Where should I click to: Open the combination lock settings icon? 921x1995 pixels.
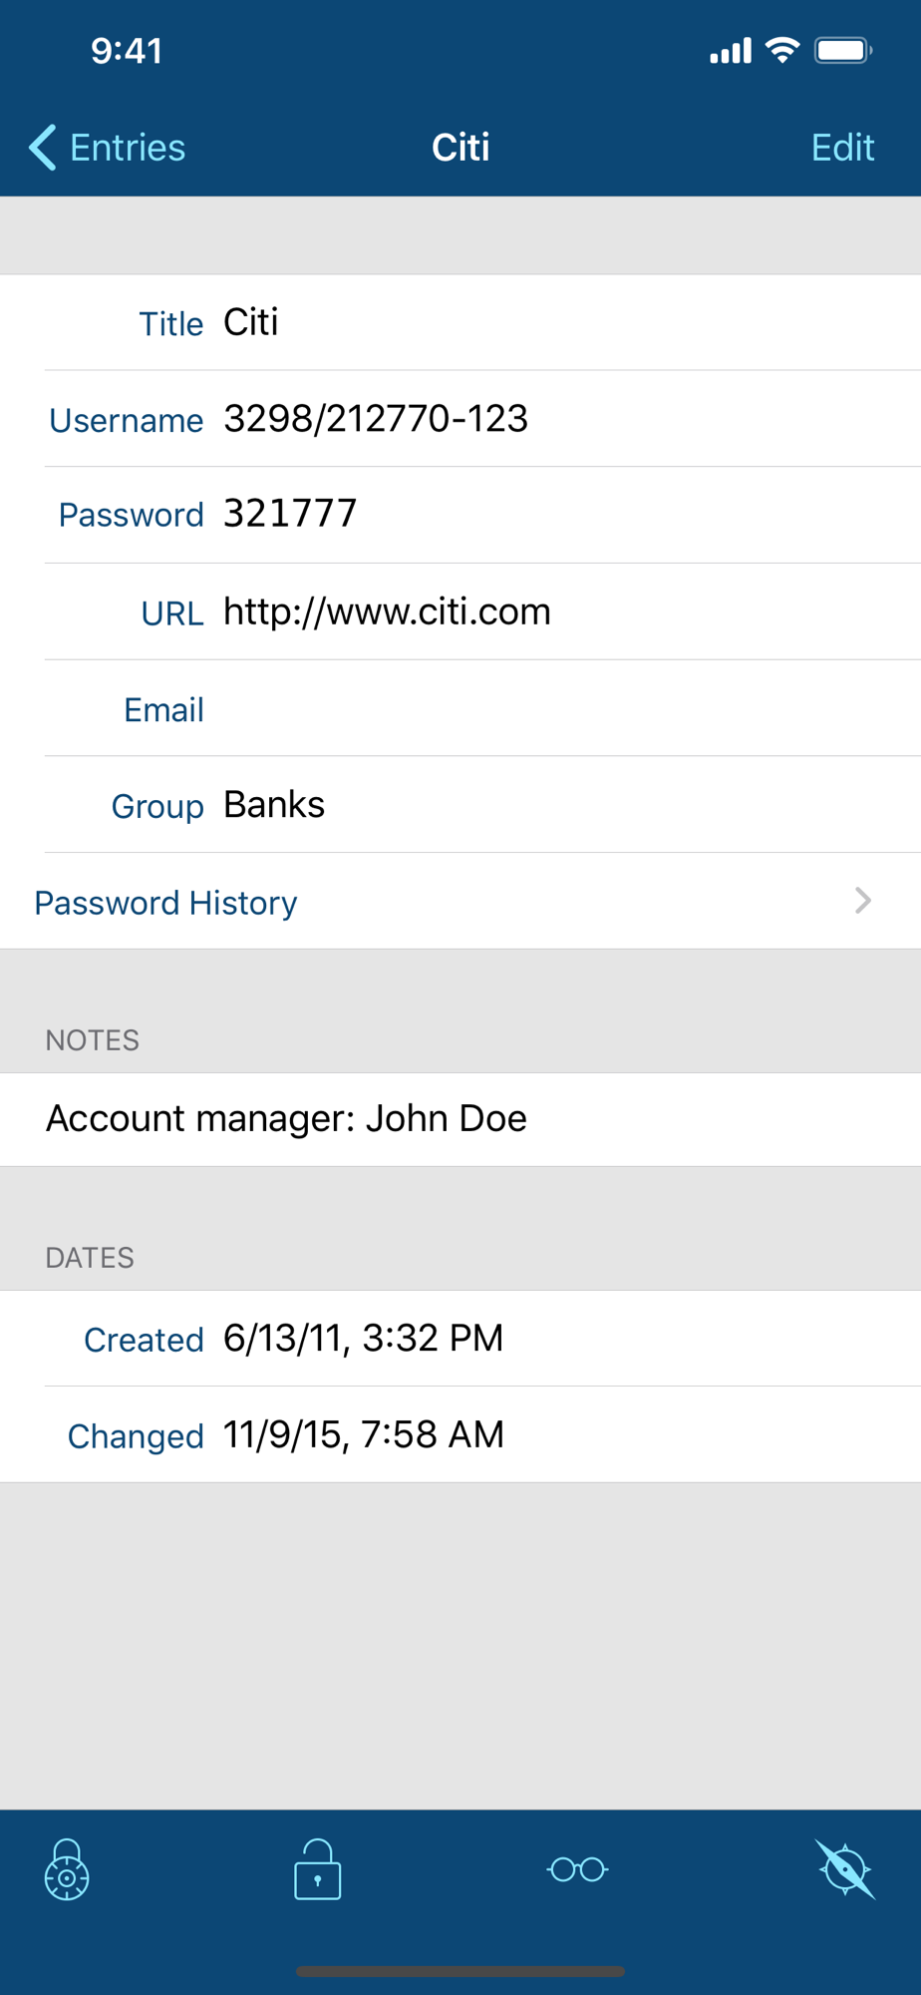point(67,1869)
